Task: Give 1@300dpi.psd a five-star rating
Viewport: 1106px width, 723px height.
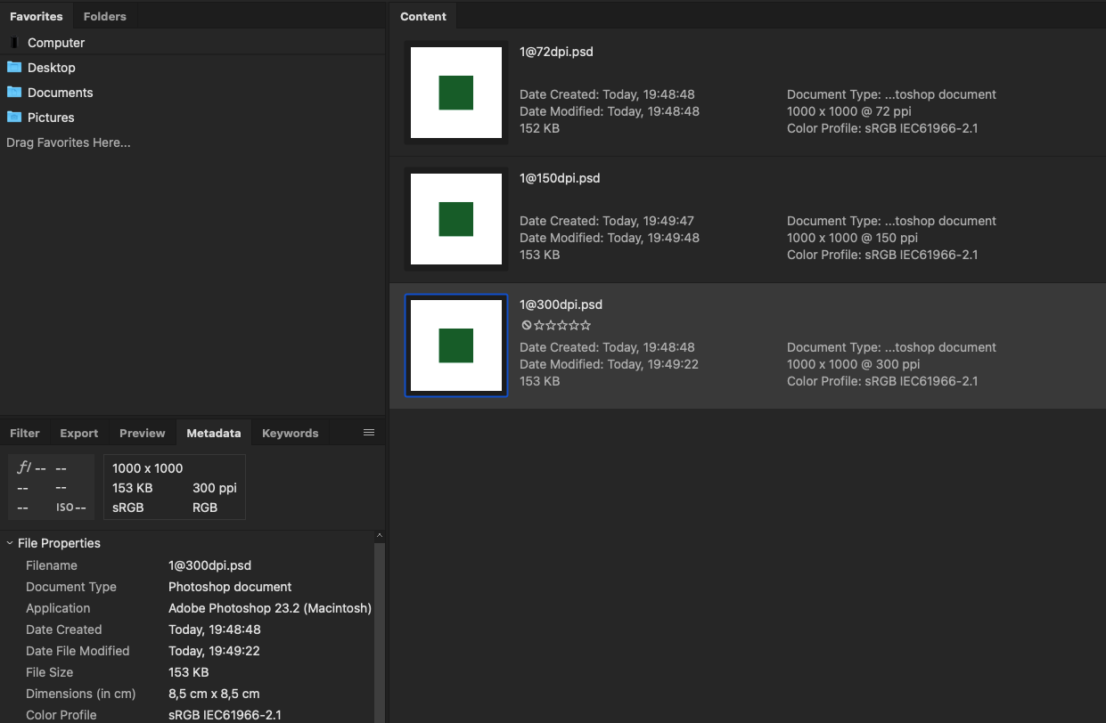Action: [586, 326]
